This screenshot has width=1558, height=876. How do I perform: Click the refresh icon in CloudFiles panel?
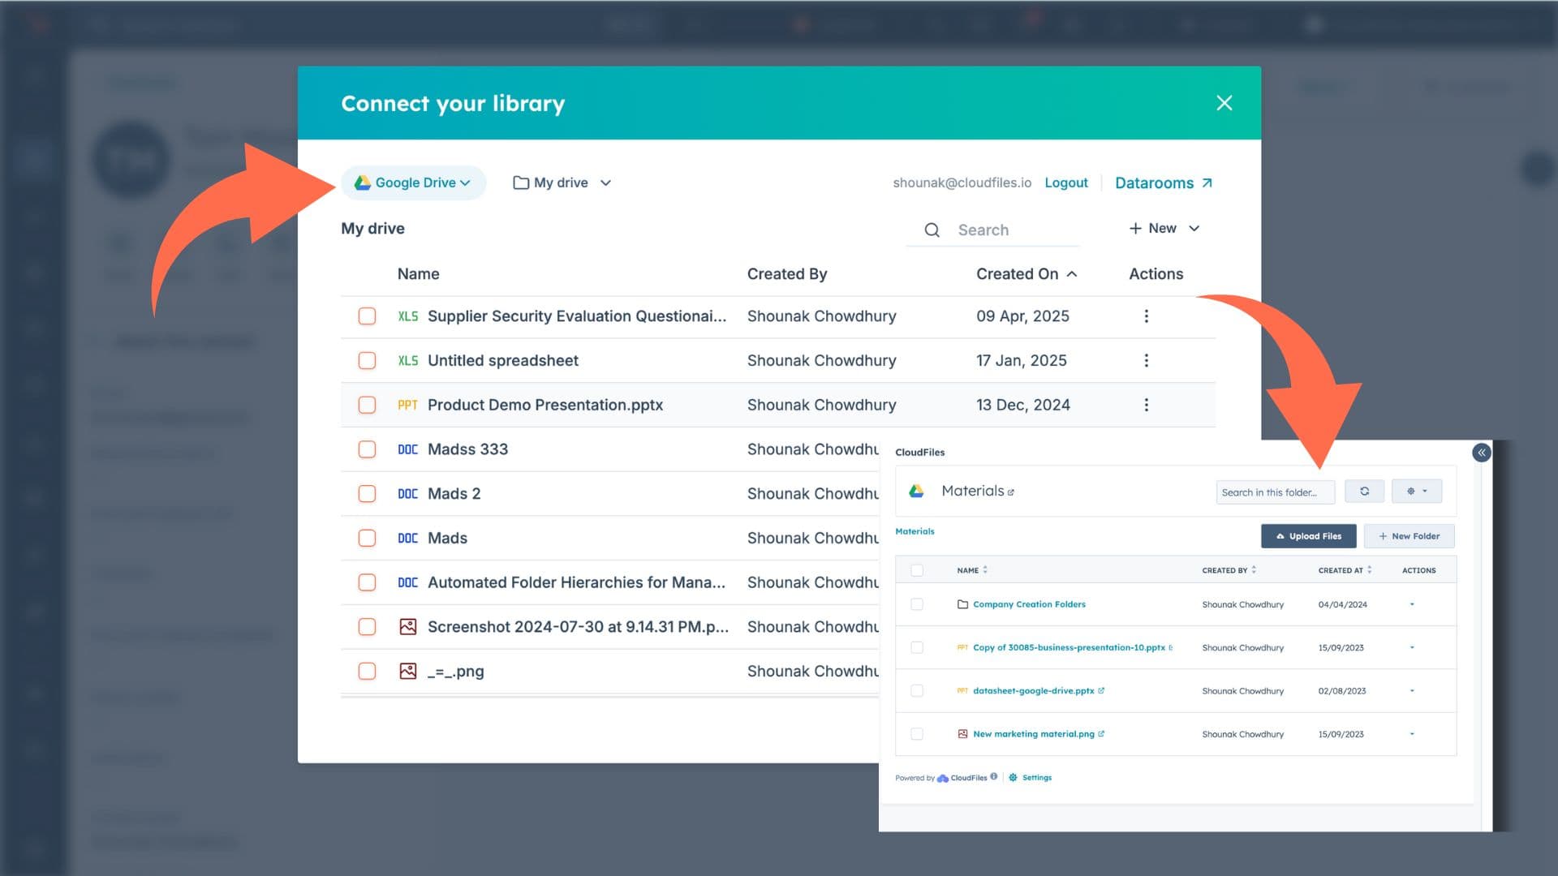tap(1364, 492)
